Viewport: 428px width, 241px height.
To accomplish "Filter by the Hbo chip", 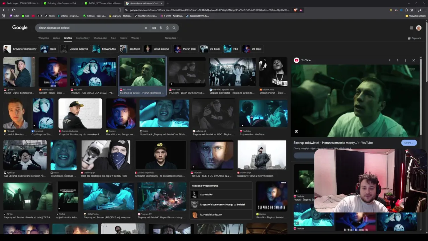I will pos(231,49).
